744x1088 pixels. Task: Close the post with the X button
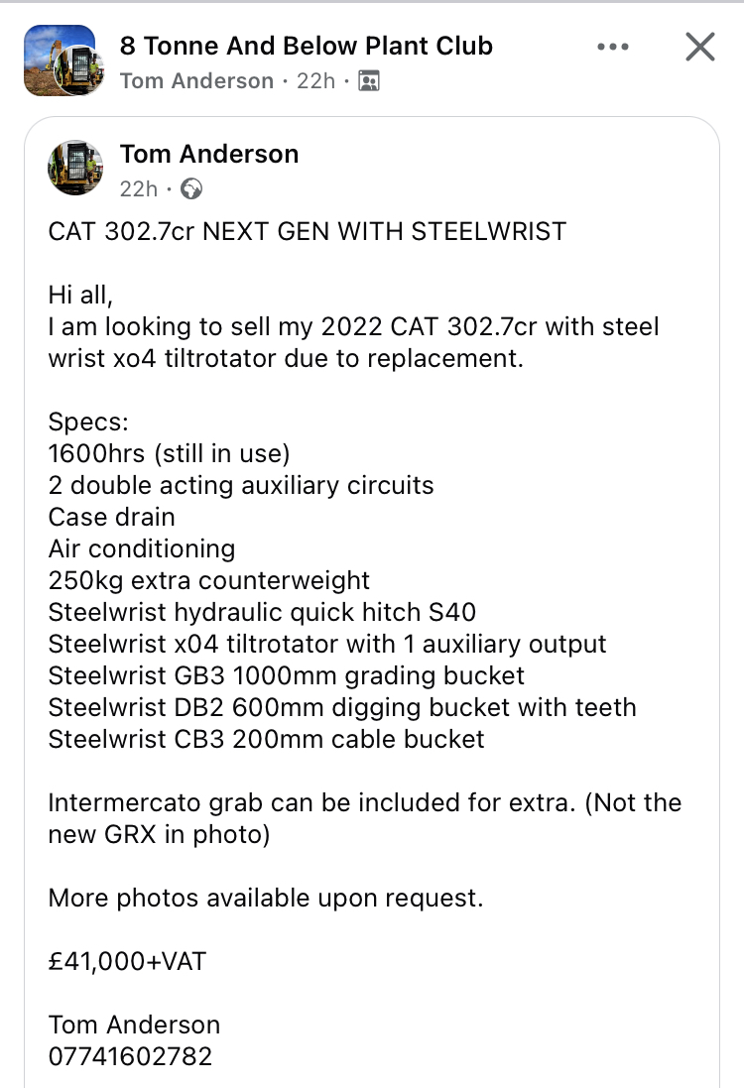pyautogui.click(x=699, y=48)
